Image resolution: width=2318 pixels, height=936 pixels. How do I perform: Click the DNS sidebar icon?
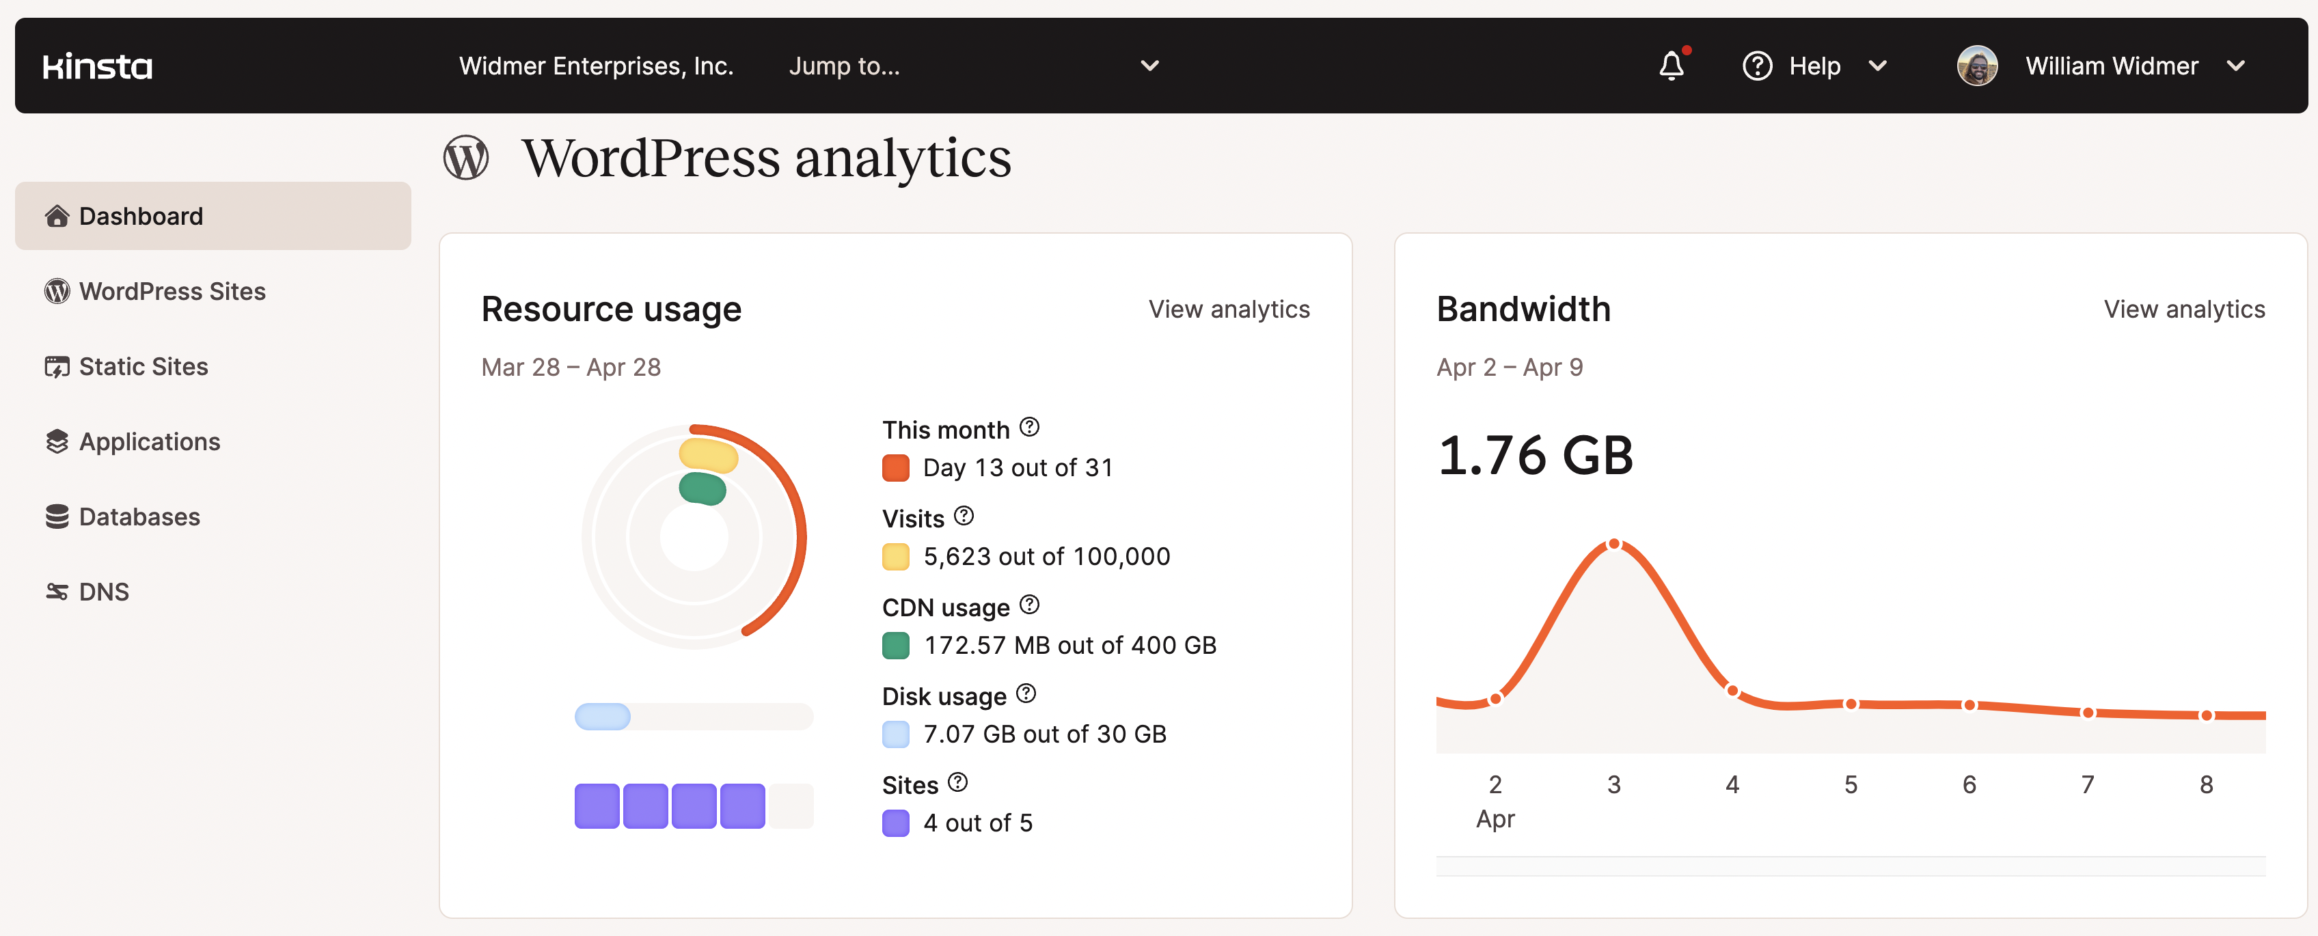click(57, 591)
